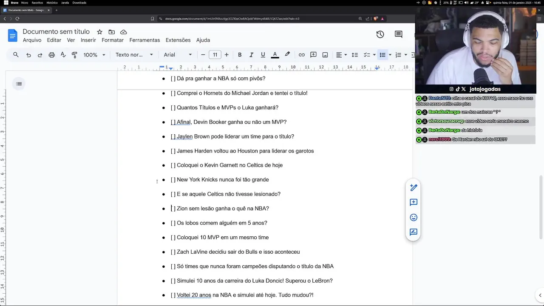Image resolution: width=544 pixels, height=306 pixels.
Task: Open the Formatar menu
Action: pyautogui.click(x=113, y=40)
